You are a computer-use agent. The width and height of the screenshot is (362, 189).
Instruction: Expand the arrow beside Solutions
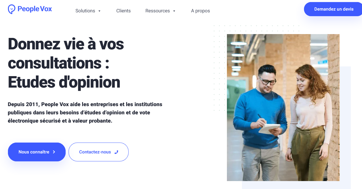point(99,11)
